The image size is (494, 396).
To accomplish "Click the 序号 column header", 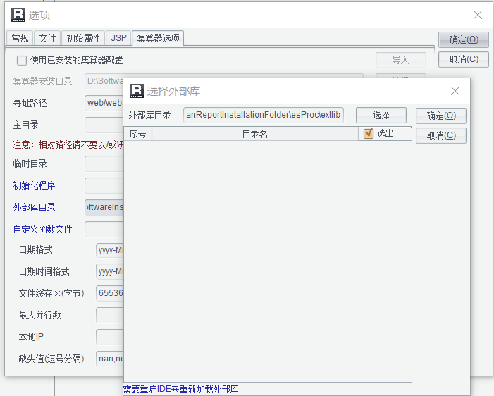I will click(x=137, y=134).
